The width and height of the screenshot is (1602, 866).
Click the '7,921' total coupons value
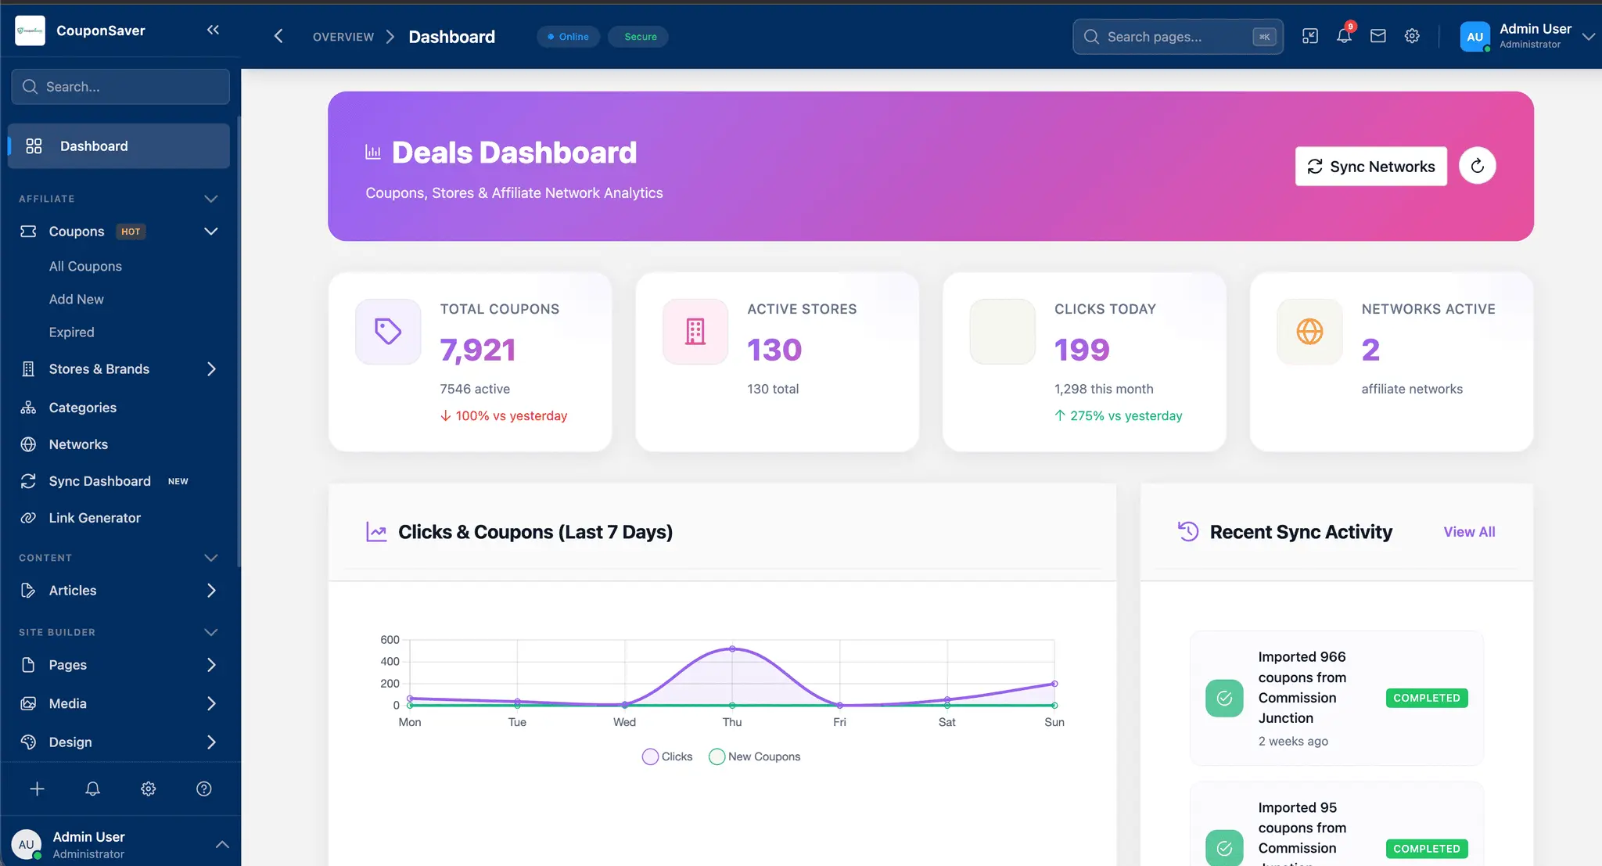[x=477, y=349]
